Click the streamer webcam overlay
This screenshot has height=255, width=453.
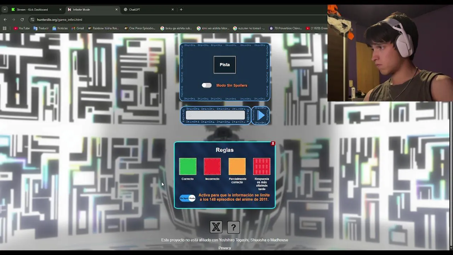click(390, 53)
